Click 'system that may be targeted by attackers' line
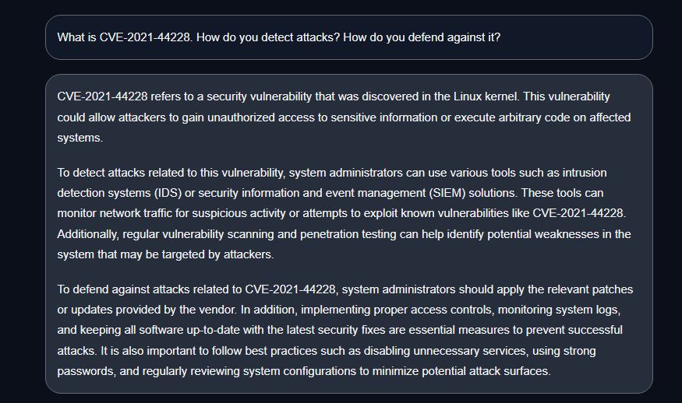 pos(165,254)
